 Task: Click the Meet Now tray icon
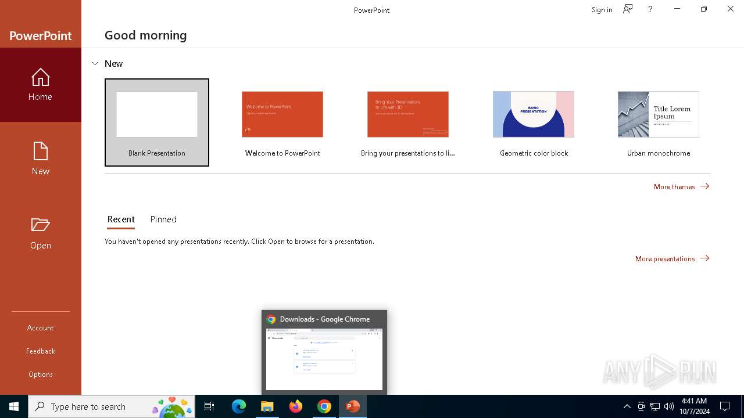tap(641, 406)
